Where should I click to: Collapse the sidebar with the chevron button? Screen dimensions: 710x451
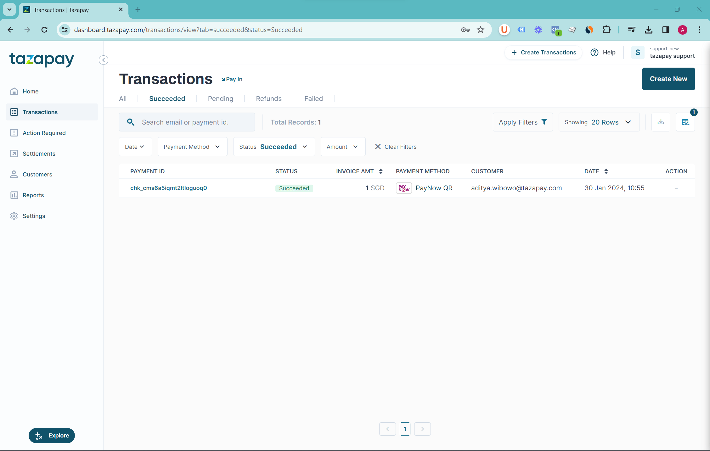coord(104,60)
